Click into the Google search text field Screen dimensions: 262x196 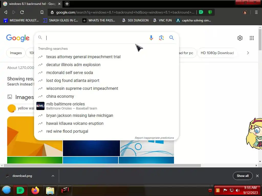coord(96,38)
